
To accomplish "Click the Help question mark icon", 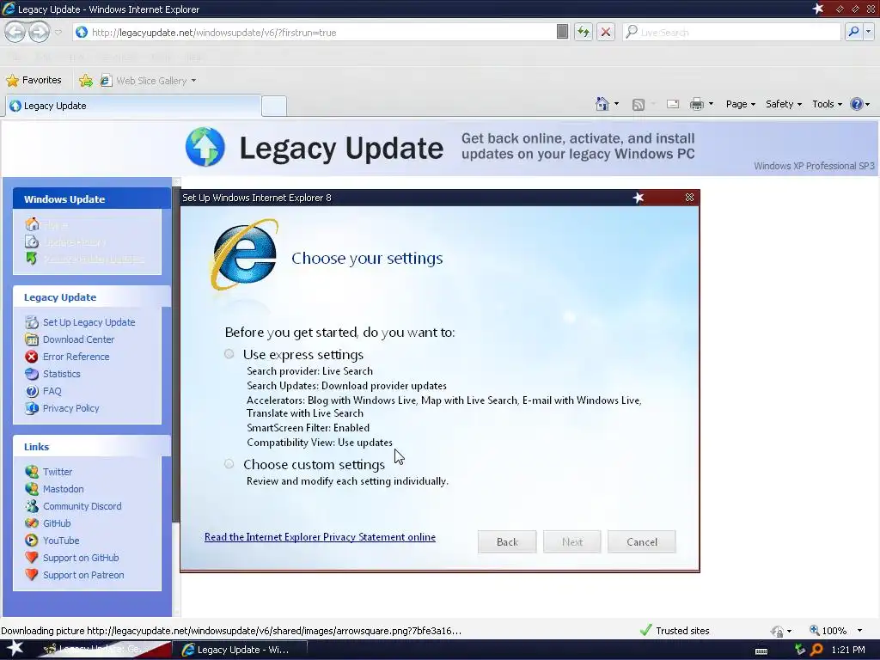I will (x=856, y=104).
